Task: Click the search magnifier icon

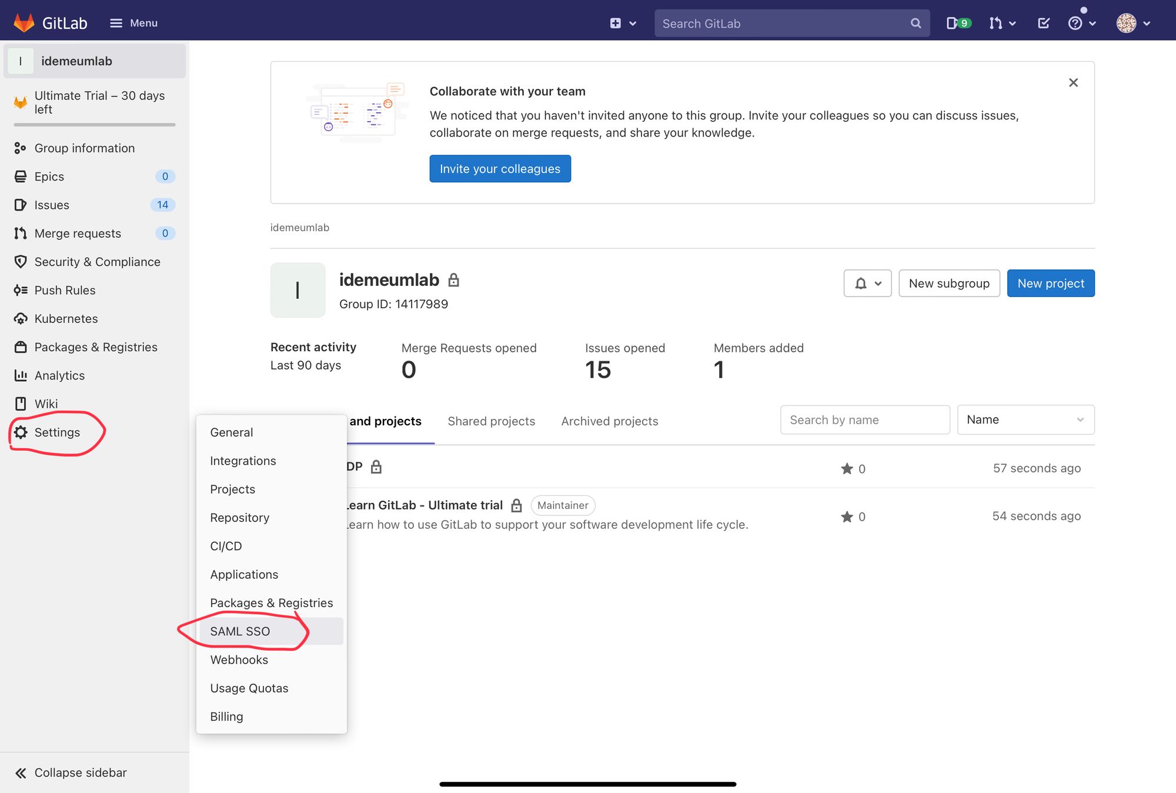Action: coord(916,23)
